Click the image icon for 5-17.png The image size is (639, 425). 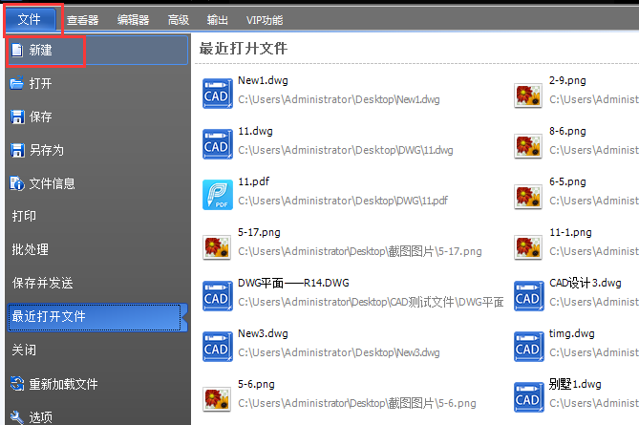[x=217, y=247]
